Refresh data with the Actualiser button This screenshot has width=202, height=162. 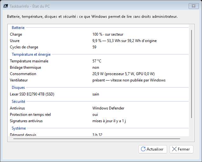[153, 149]
